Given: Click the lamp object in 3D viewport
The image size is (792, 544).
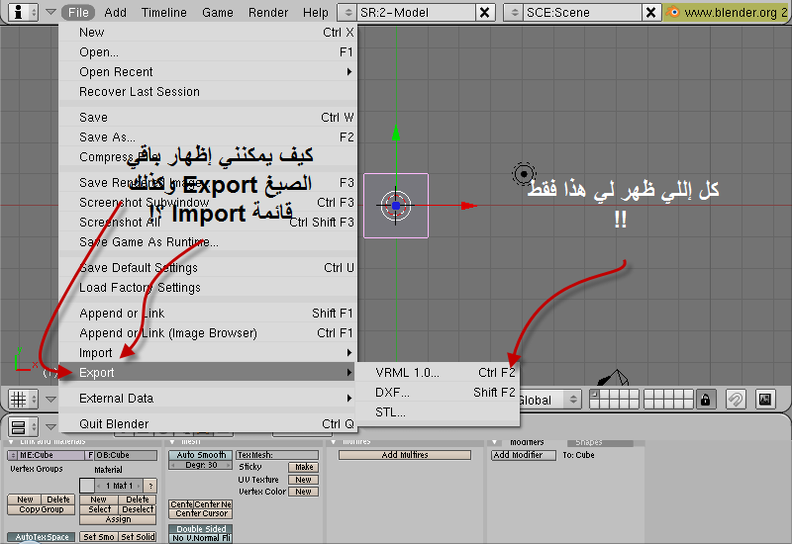Looking at the screenshot, I should (524, 174).
